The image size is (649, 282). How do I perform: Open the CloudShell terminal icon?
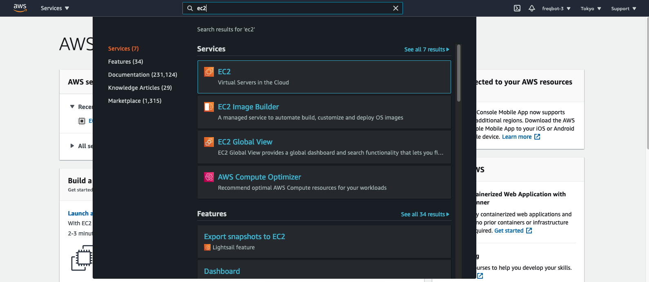click(517, 8)
